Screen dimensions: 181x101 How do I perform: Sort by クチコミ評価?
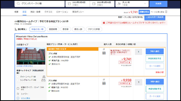(x=94, y=29)
